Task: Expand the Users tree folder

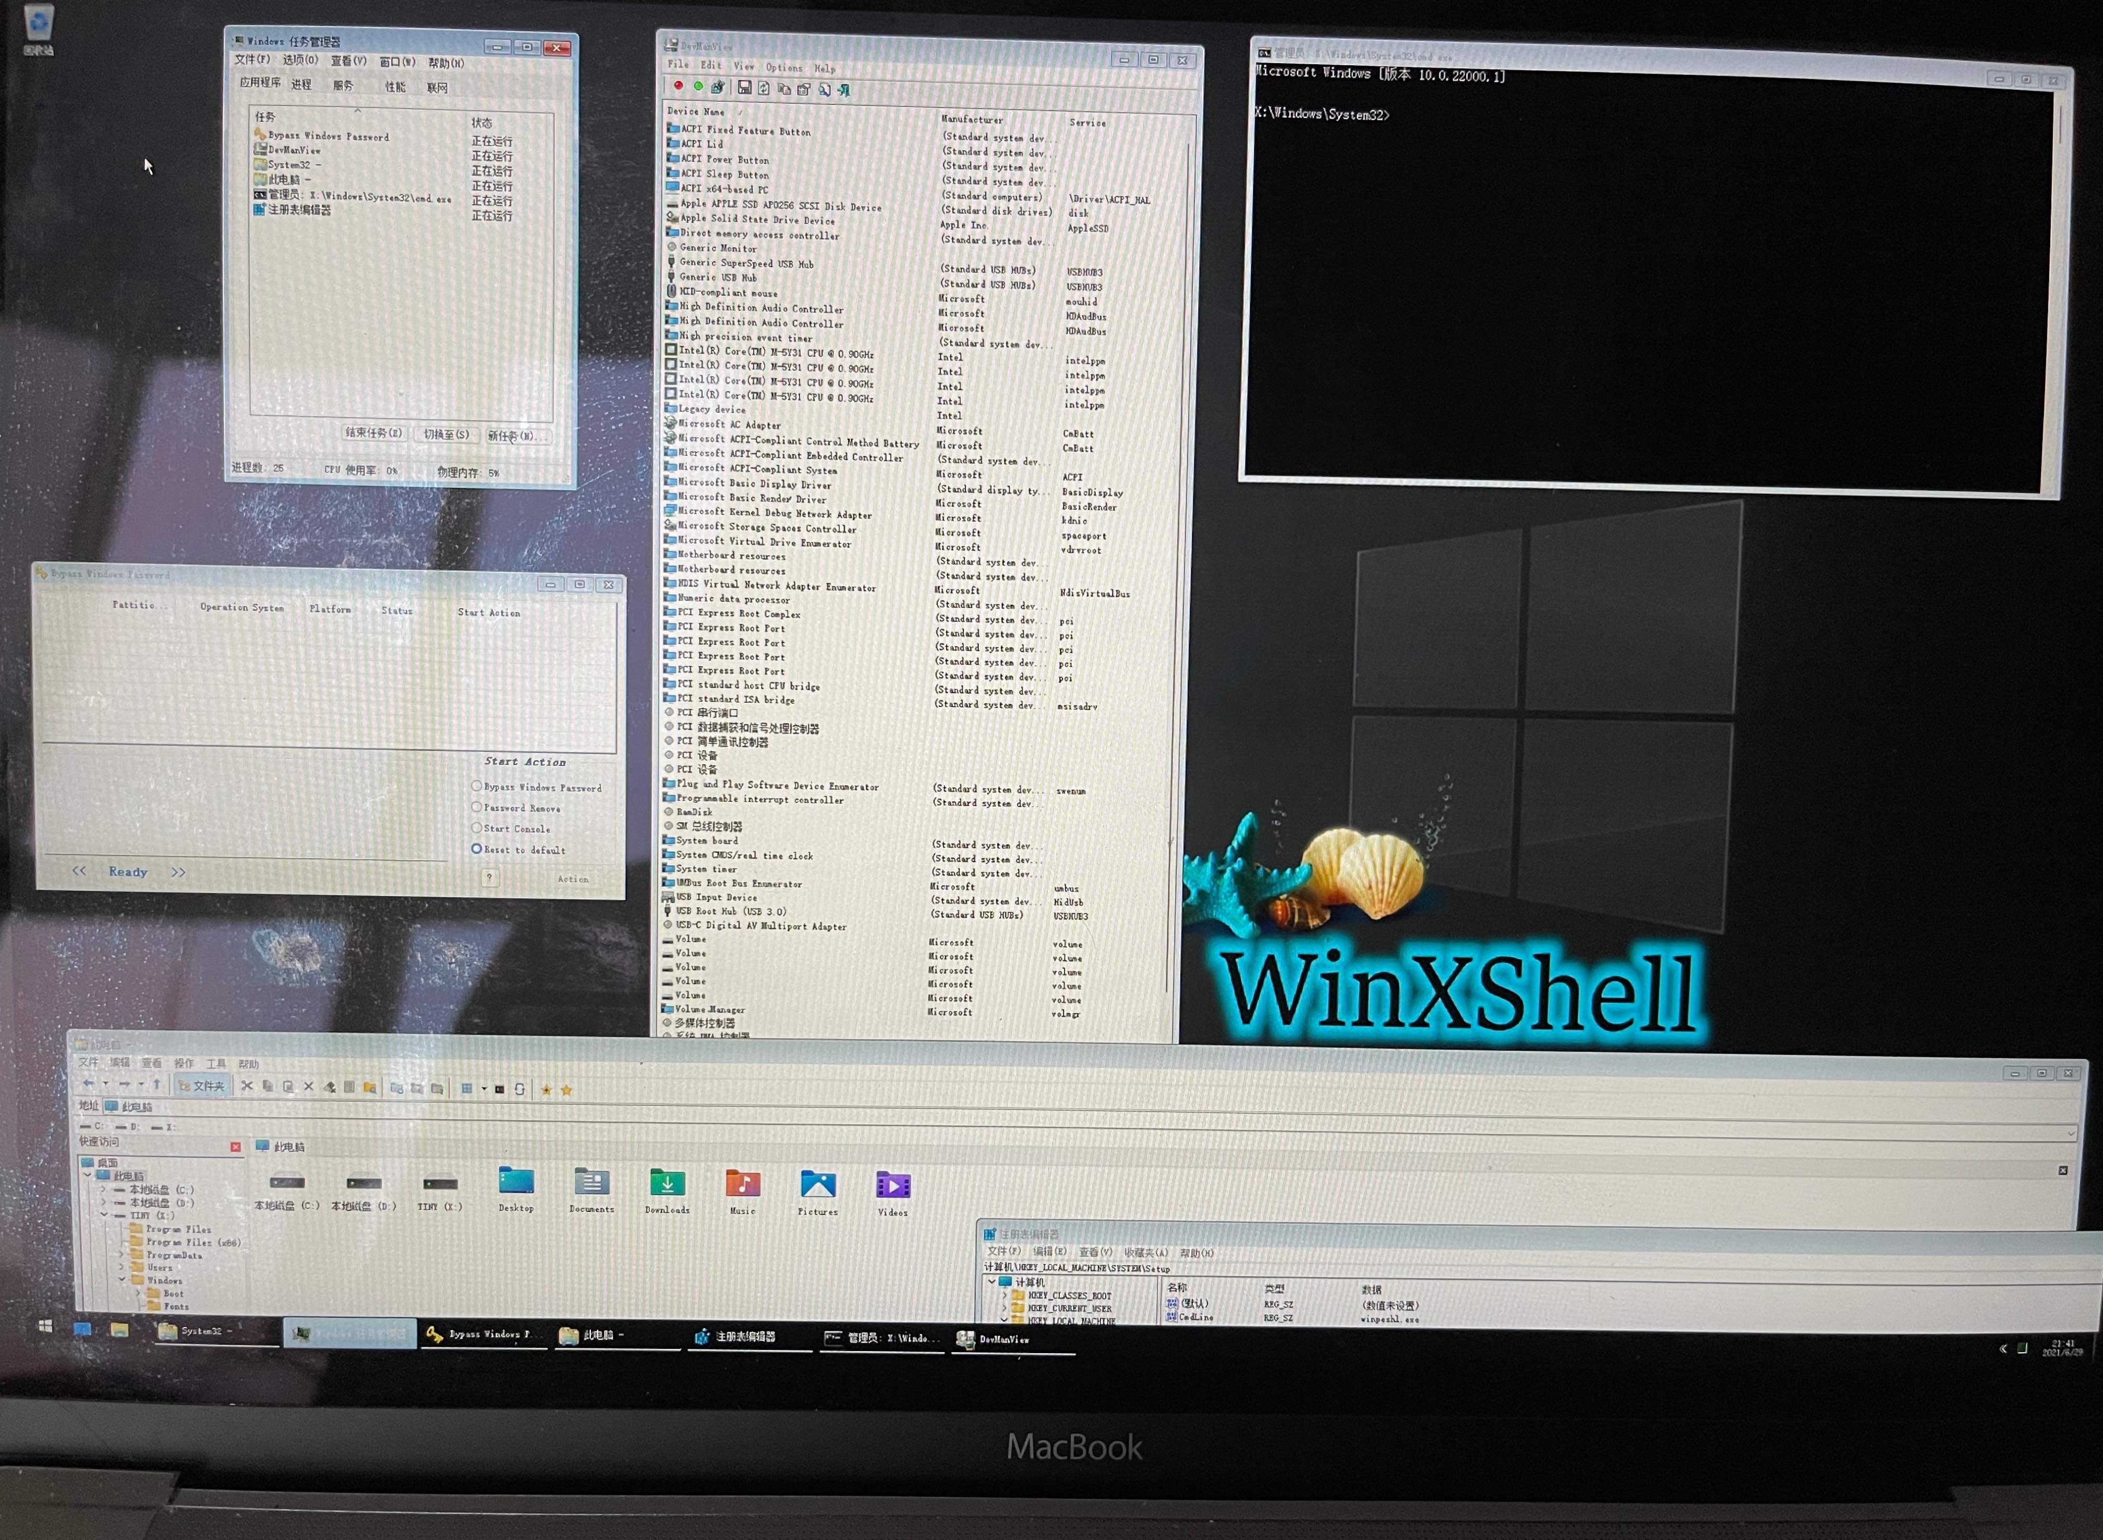Action: (121, 1268)
